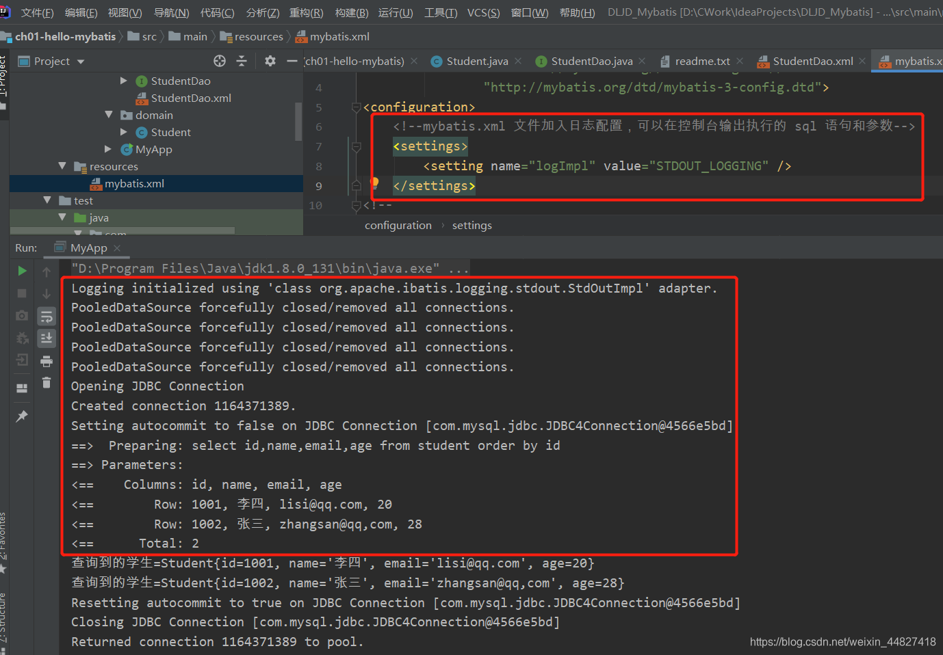Collapse the resources folder
Screen dimensions: 943x655
(62, 166)
